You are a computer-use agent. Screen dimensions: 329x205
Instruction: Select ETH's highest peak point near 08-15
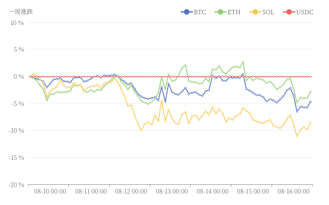(x=243, y=62)
